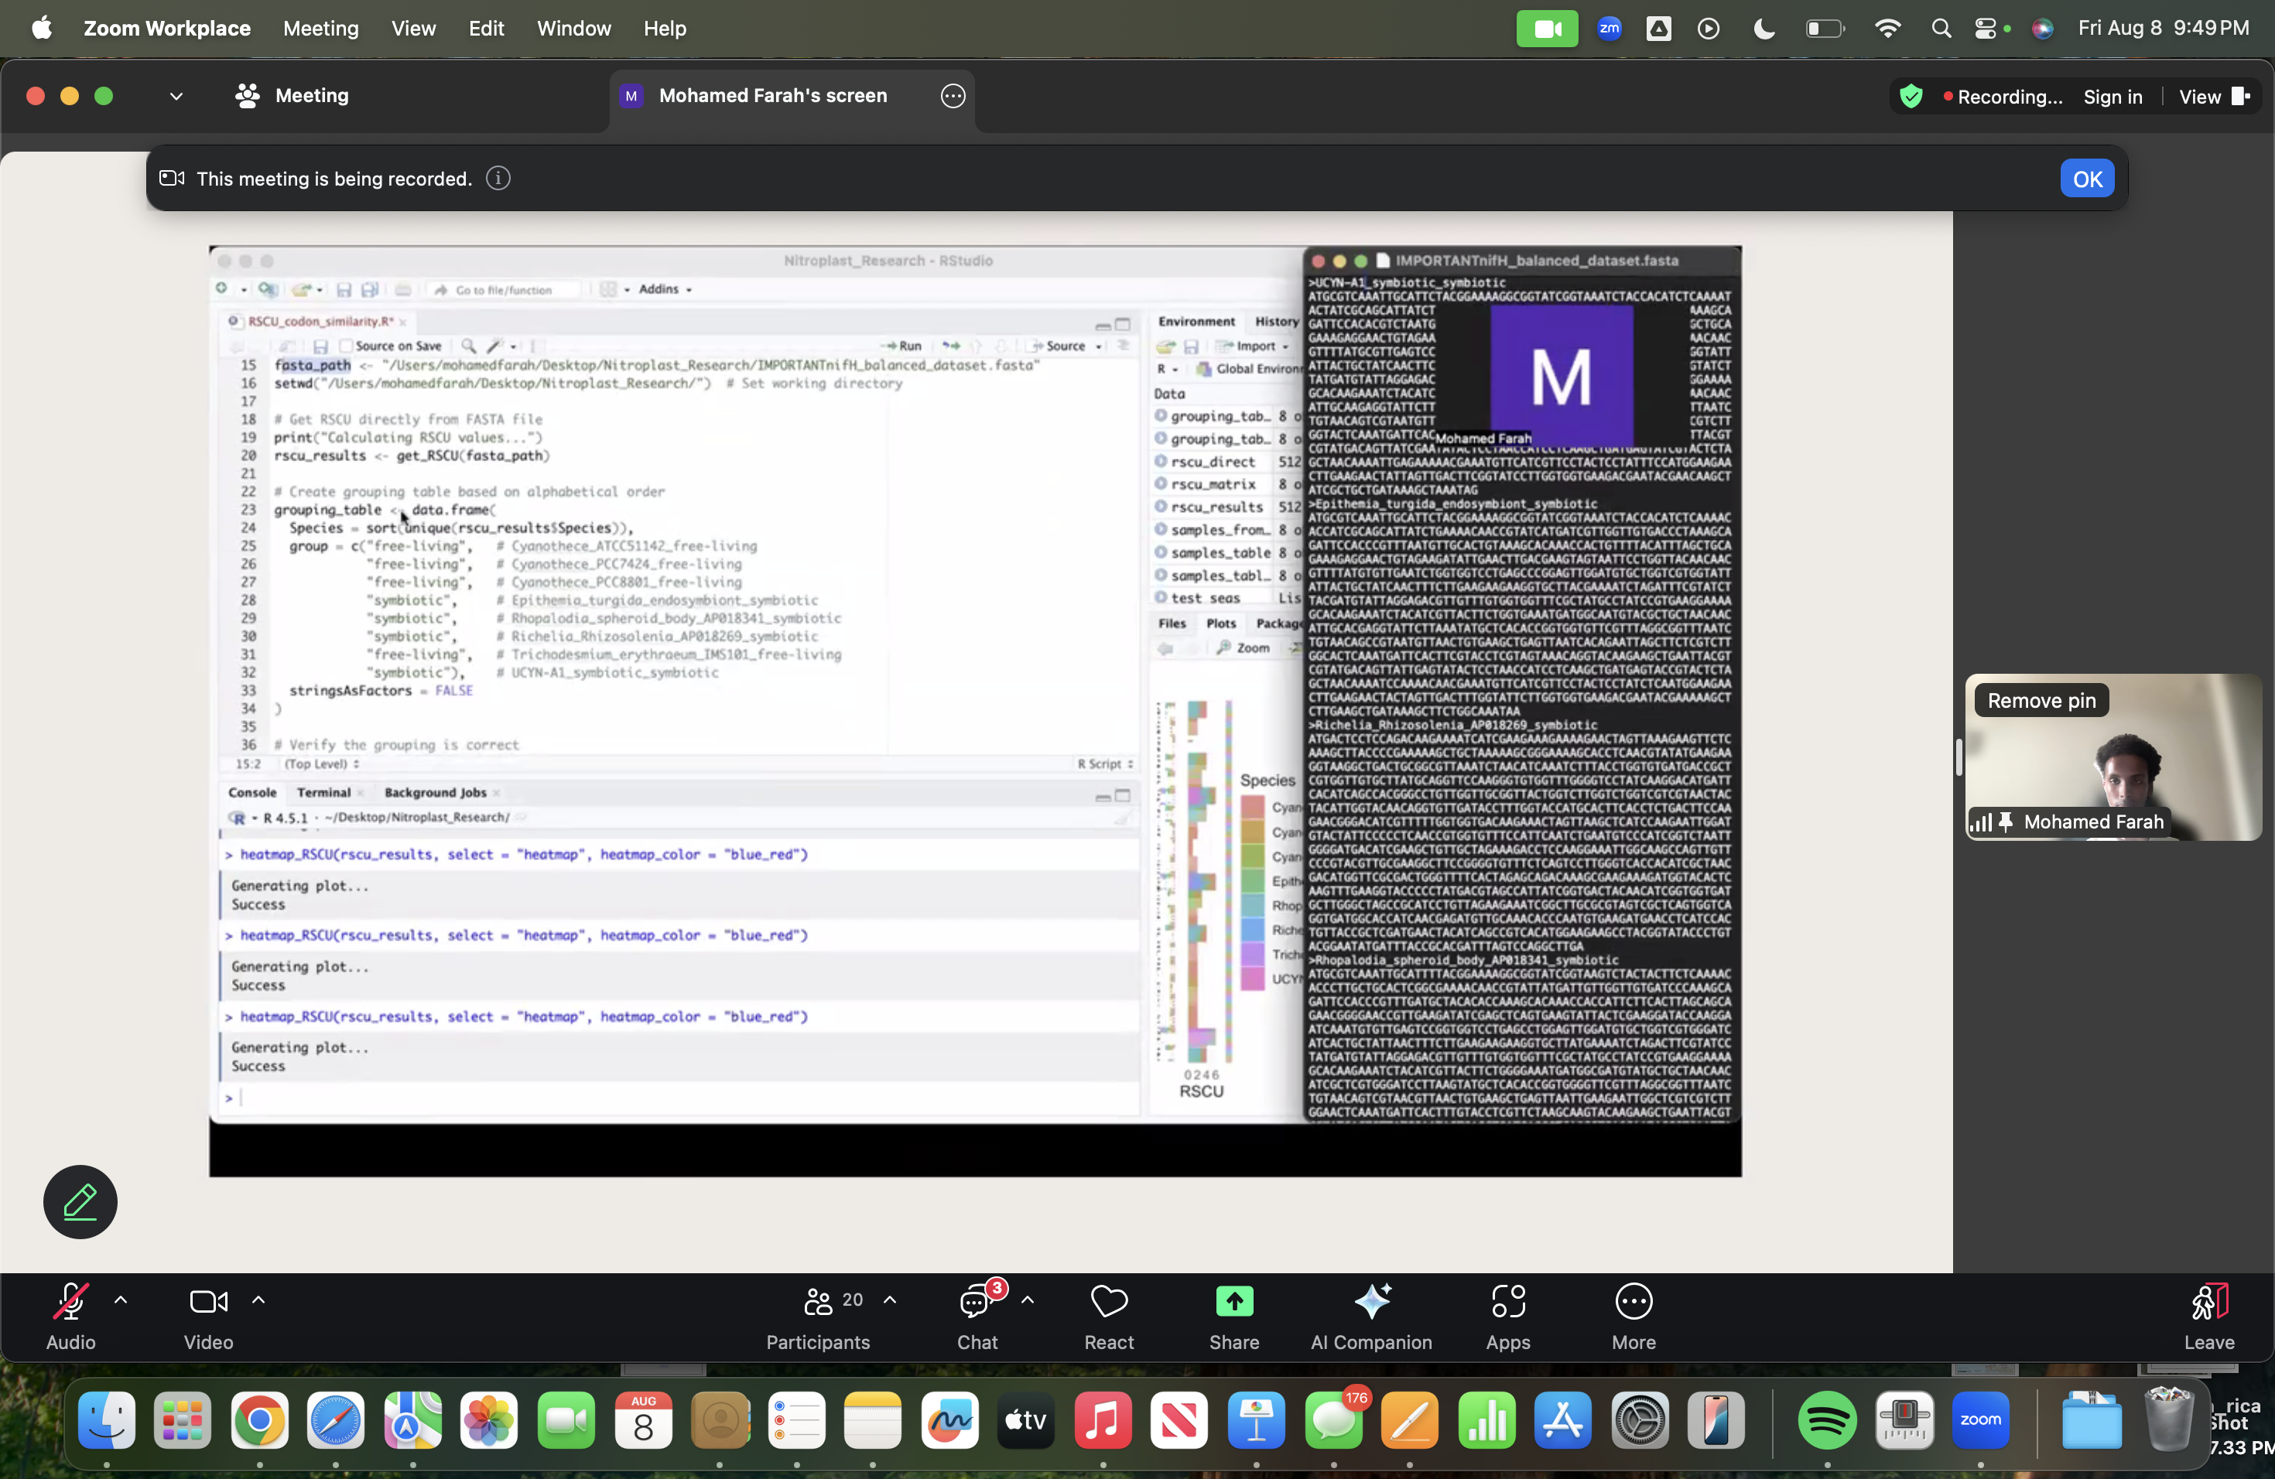Open AI Companion
Image resolution: width=2275 pixels, height=1479 pixels.
click(1372, 1302)
